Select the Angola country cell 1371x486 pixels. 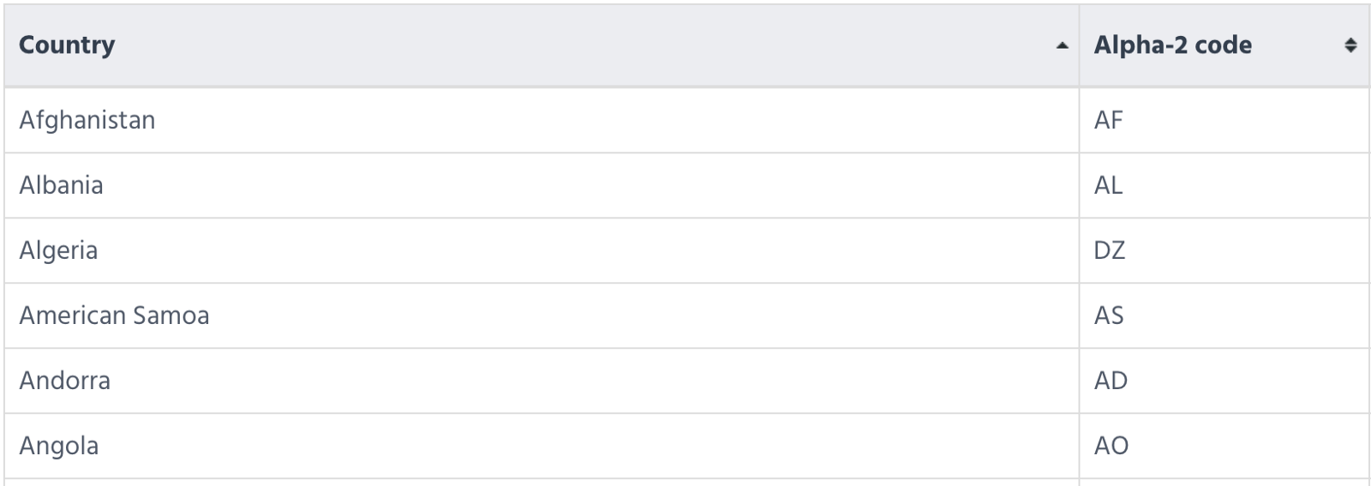tap(542, 446)
